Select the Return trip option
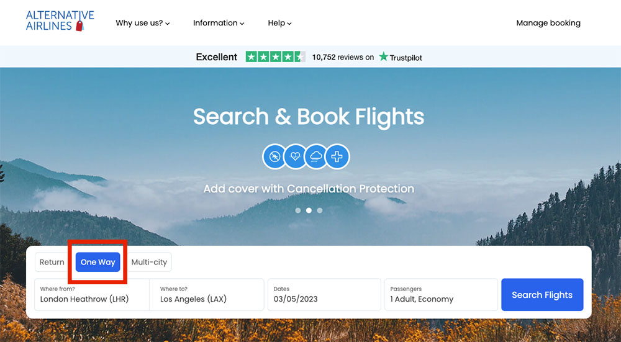The image size is (621, 342). pos(52,262)
